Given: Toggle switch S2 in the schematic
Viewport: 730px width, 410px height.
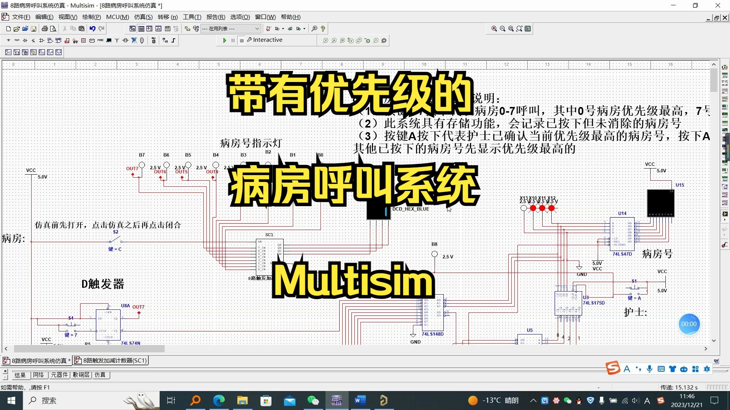Looking at the screenshot, I should [x=115, y=240].
